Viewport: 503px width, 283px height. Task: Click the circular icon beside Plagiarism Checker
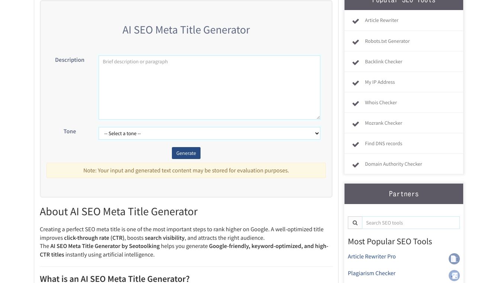coord(454,276)
